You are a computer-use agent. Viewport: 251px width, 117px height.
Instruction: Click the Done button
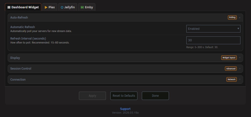coord(155,96)
